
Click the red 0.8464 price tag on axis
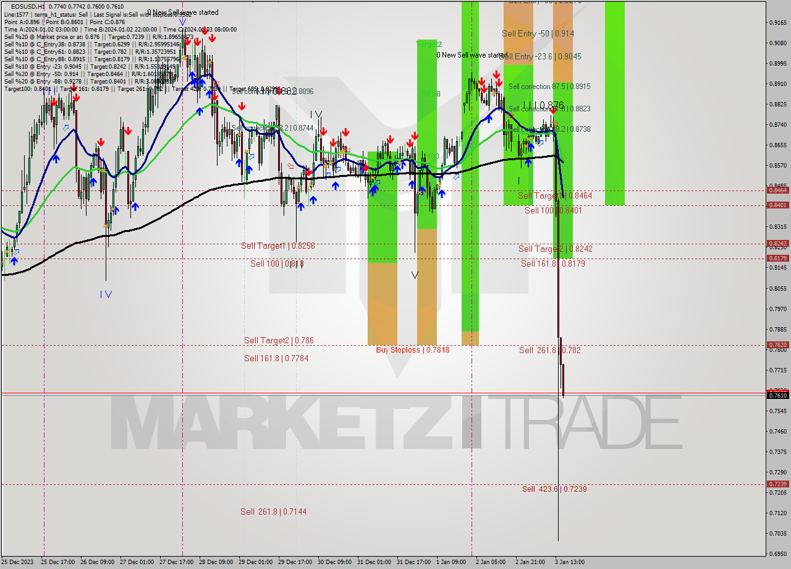pyautogui.click(x=777, y=190)
